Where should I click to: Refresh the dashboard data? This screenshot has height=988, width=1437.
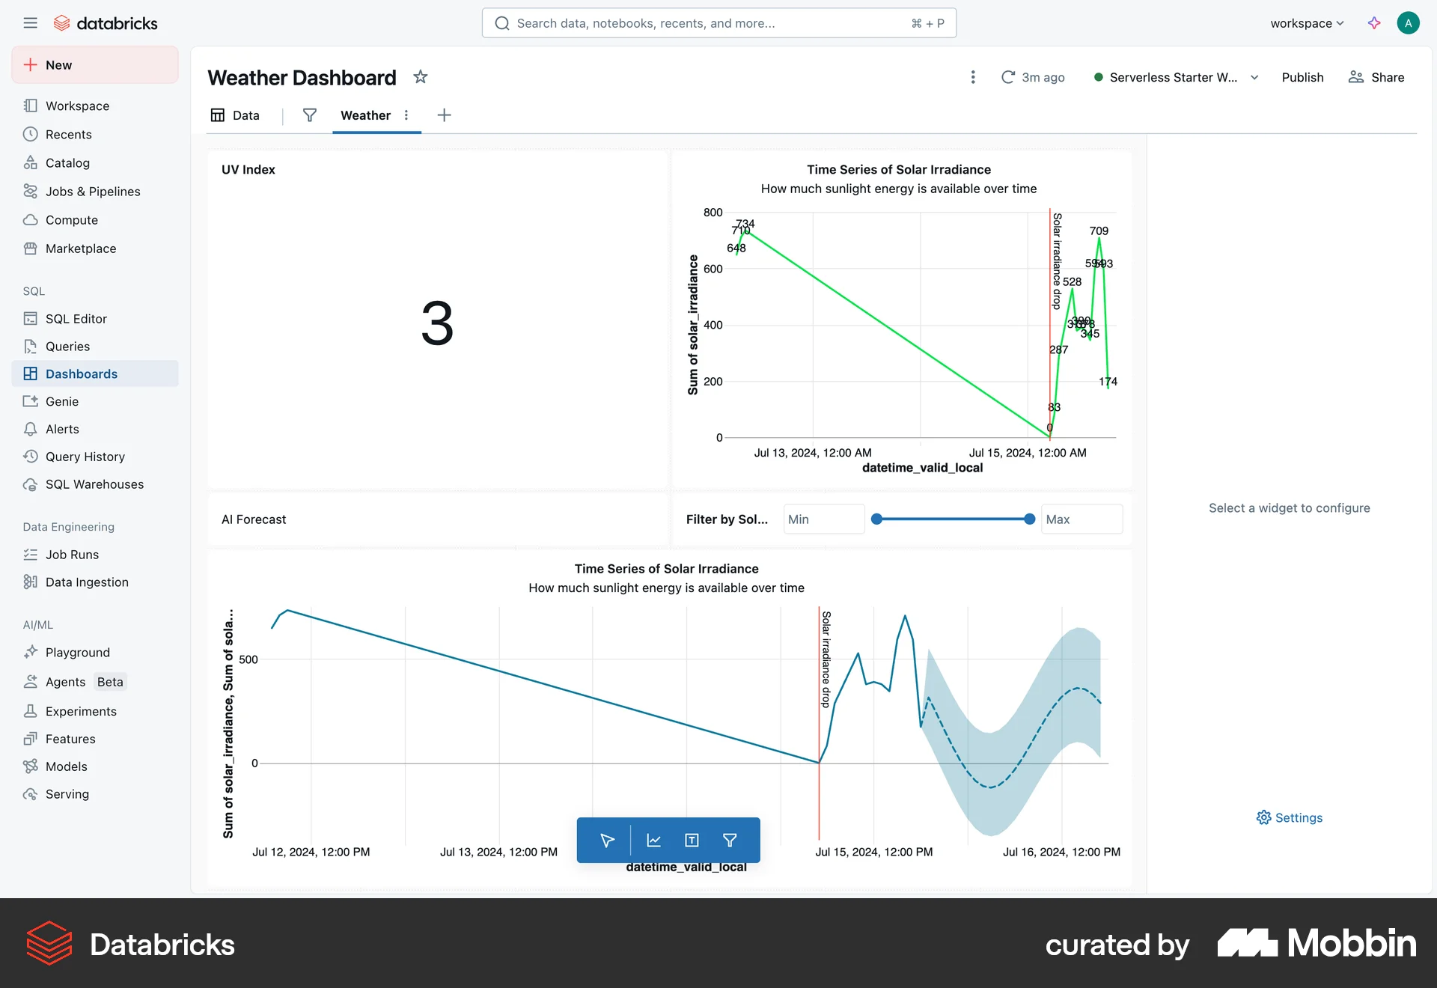click(x=1010, y=77)
